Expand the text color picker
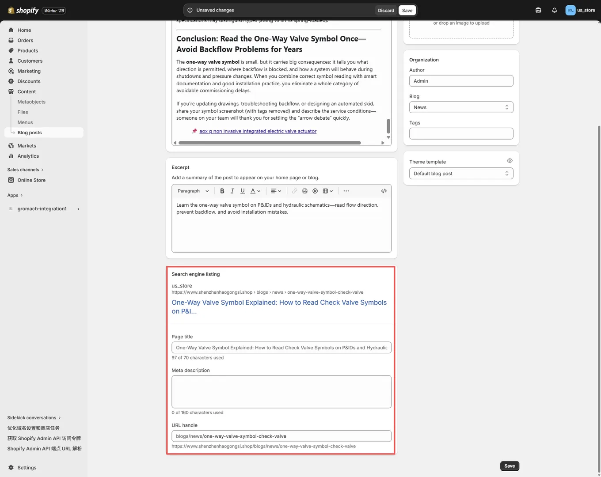This screenshot has height=477, width=601. pos(255,191)
